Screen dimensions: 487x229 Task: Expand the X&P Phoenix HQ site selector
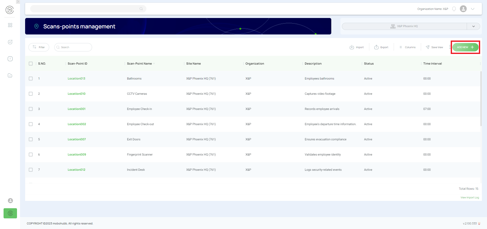click(x=473, y=26)
